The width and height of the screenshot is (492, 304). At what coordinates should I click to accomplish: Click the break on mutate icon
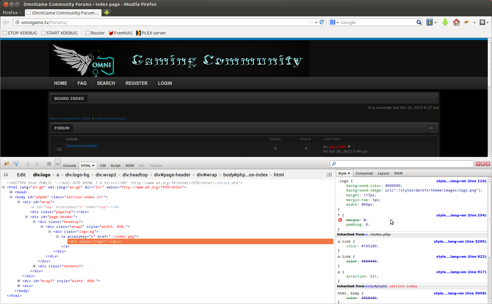[x=6, y=175]
